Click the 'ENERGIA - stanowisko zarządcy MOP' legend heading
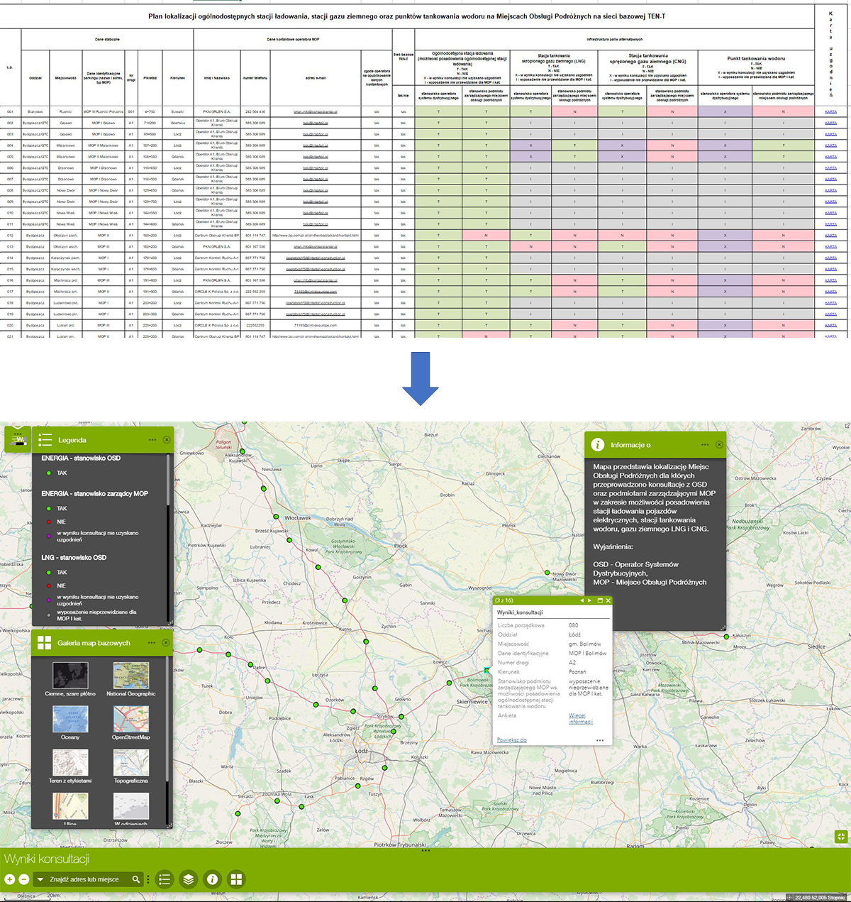 [x=94, y=494]
